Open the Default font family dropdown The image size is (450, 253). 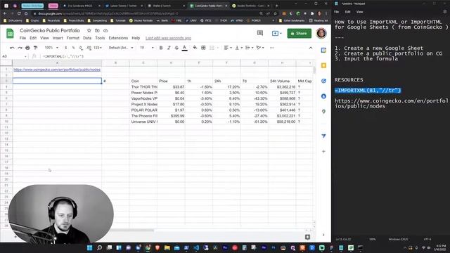(121, 48)
